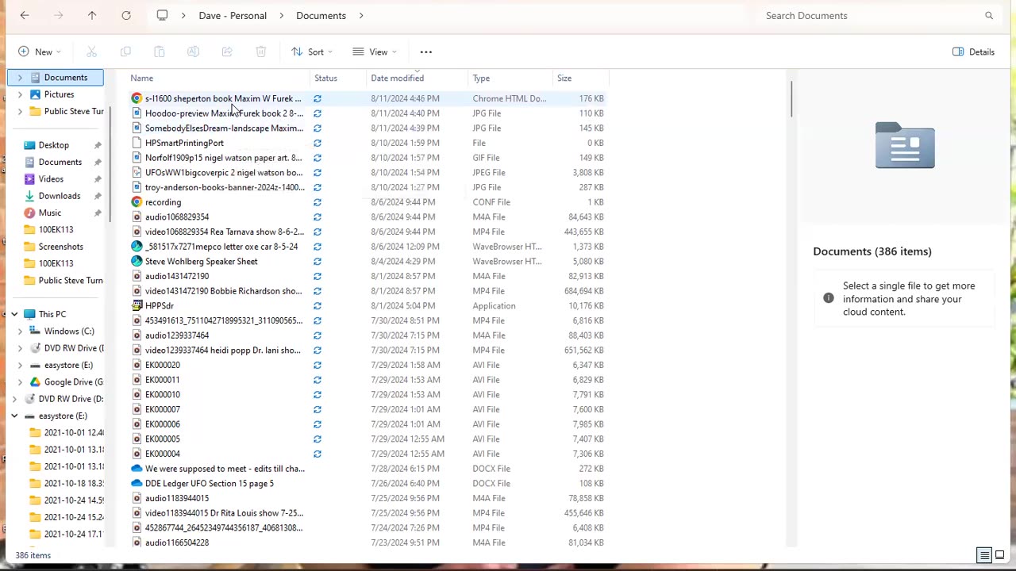Click the Share icon in toolbar

click(227, 52)
